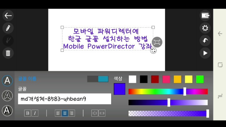
Task: Pick the black color swatch
Action: click(x=144, y=79)
